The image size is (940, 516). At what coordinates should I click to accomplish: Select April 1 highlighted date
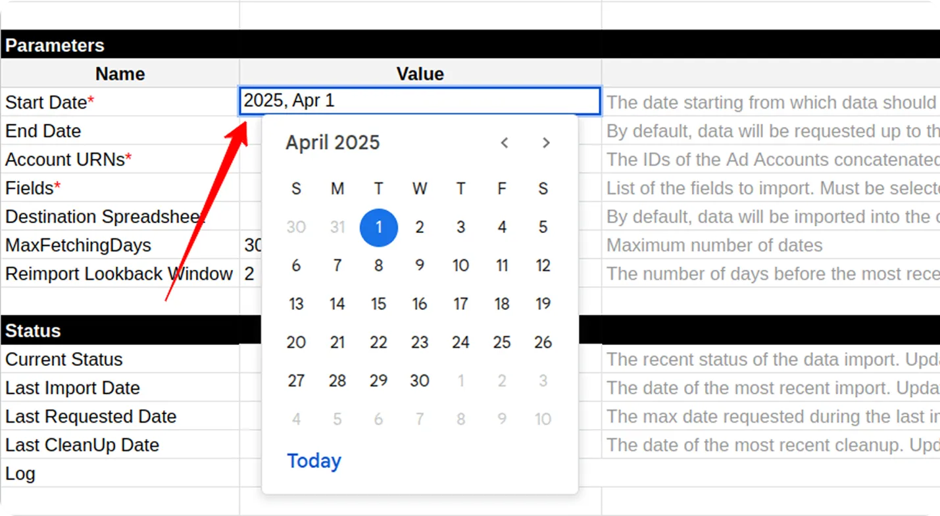point(378,227)
